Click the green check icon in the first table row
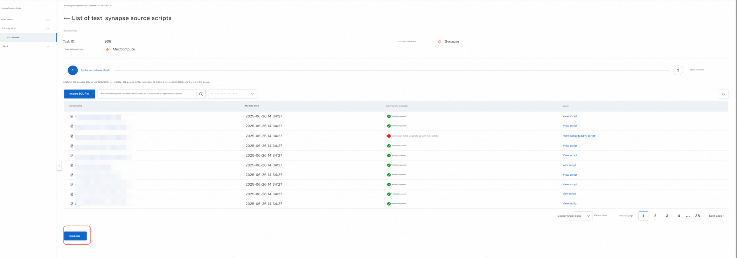Screen dimensions: 737x258 [389, 116]
